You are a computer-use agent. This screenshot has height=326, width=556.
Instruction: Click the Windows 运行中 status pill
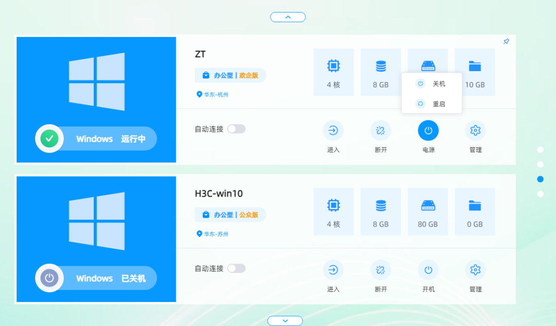click(96, 139)
